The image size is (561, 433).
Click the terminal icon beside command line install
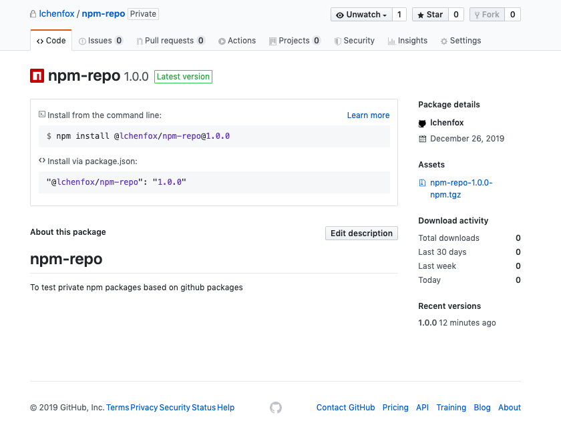42,115
